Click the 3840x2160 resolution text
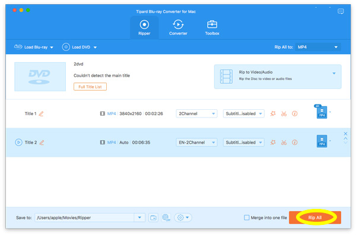Image resolution: width=356 pixels, height=235 pixels. pyautogui.click(x=131, y=113)
